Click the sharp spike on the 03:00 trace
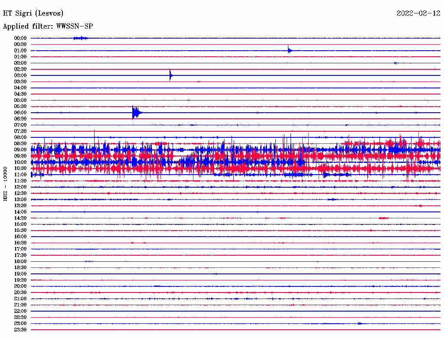The height and width of the screenshot is (338, 444). click(171, 75)
